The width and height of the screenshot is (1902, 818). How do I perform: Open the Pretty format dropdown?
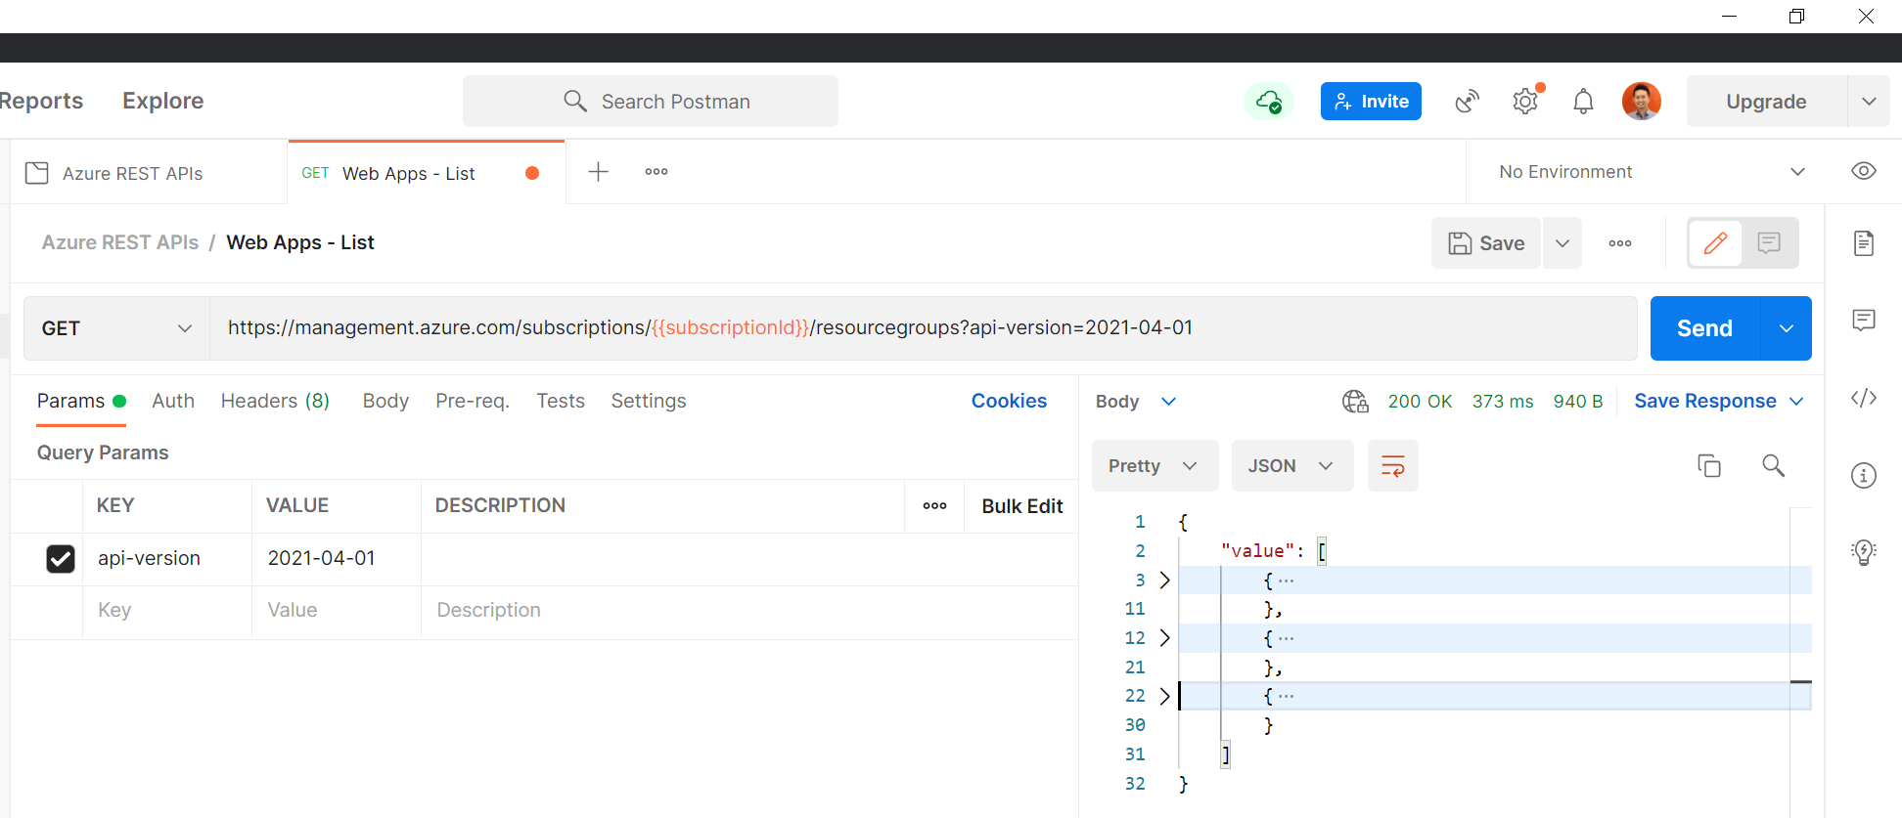(x=1155, y=465)
